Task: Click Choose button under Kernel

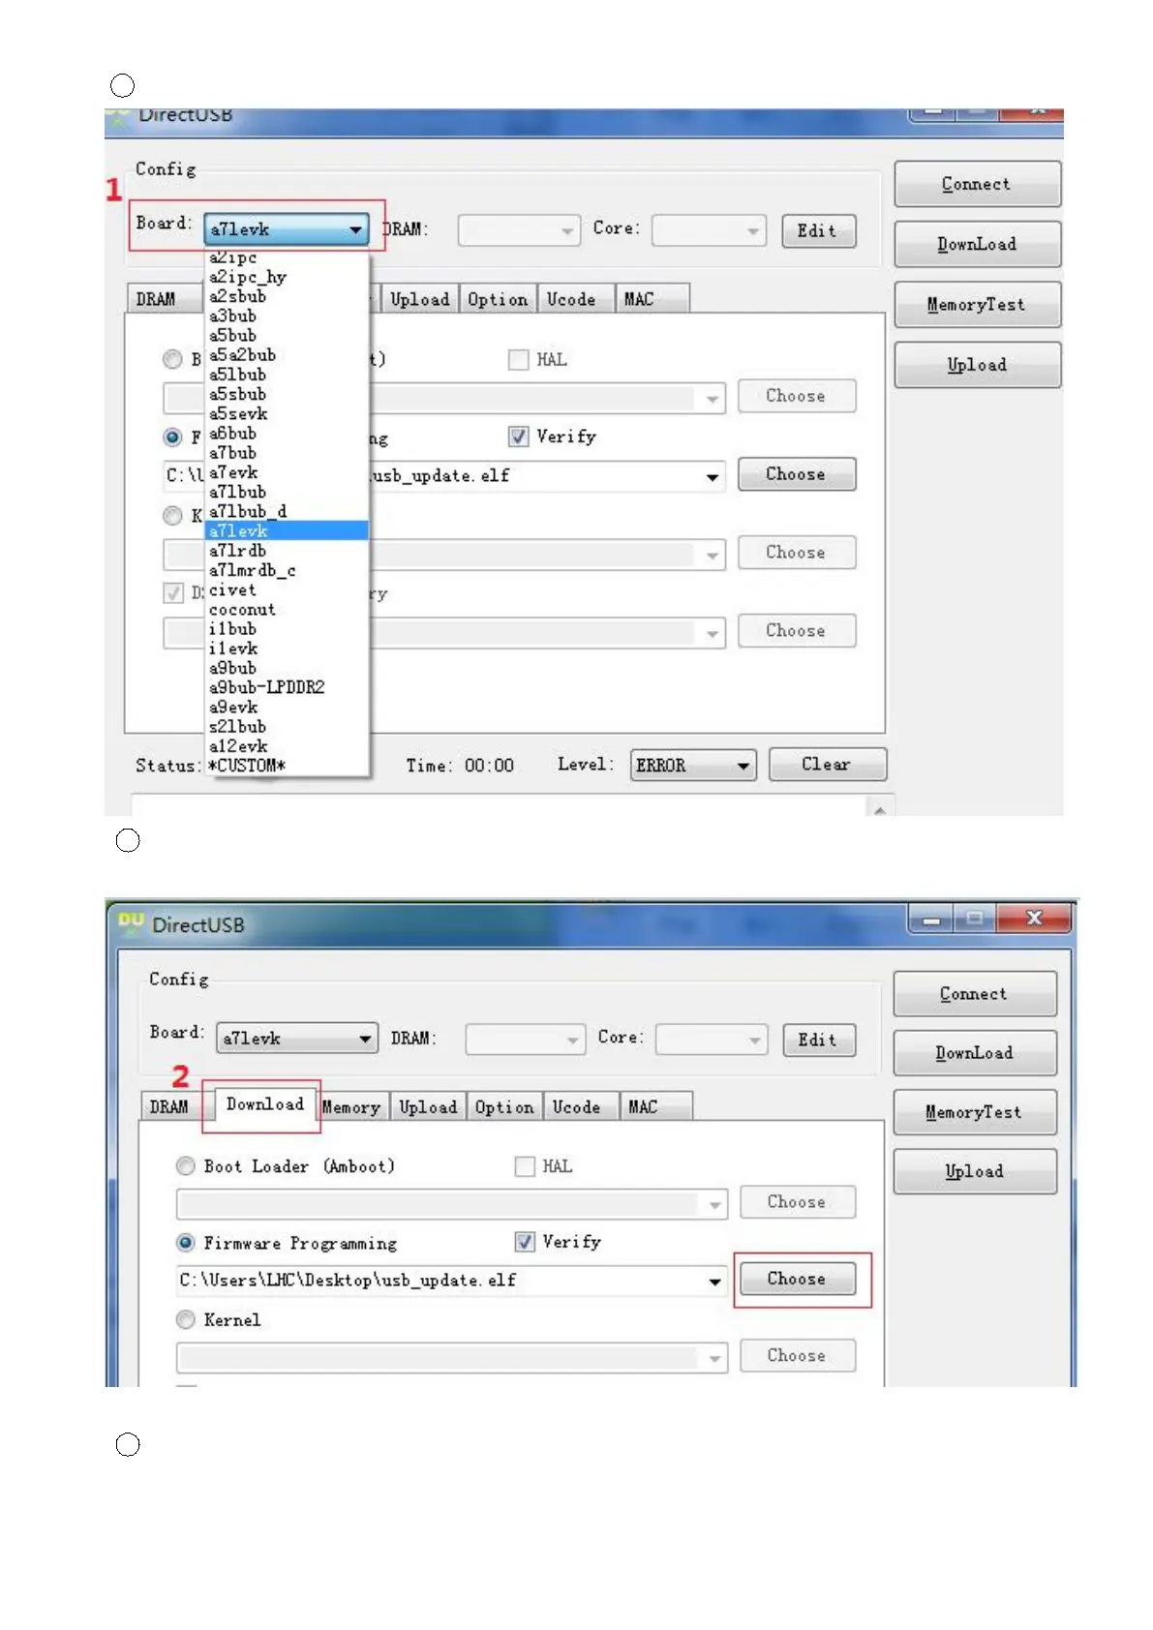Action: tap(798, 1355)
